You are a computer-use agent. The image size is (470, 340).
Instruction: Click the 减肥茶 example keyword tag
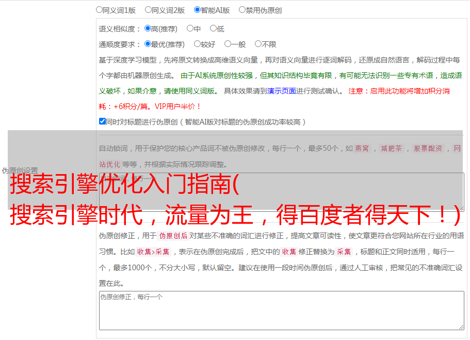(x=391, y=149)
